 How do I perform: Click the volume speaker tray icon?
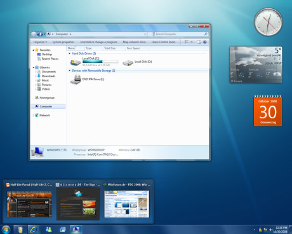pyautogui.click(x=270, y=230)
